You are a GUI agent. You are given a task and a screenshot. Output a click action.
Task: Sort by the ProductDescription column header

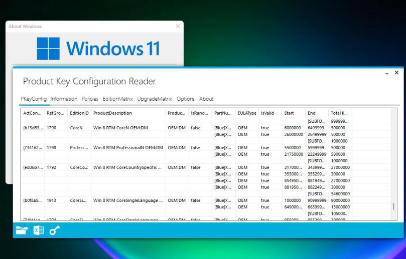(128, 113)
